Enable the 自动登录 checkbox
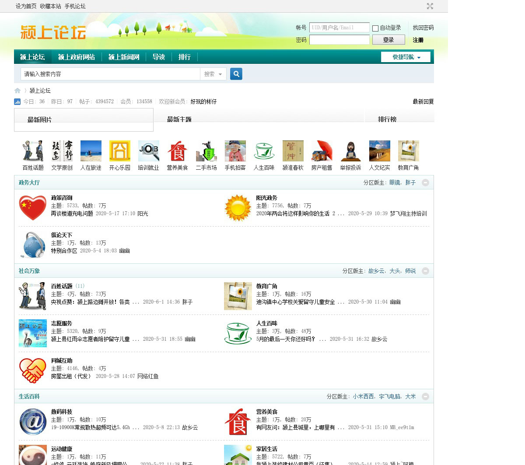Image resolution: width=525 pixels, height=465 pixels. pyautogui.click(x=375, y=28)
